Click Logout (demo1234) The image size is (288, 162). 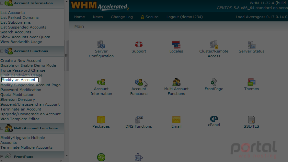click(x=185, y=17)
